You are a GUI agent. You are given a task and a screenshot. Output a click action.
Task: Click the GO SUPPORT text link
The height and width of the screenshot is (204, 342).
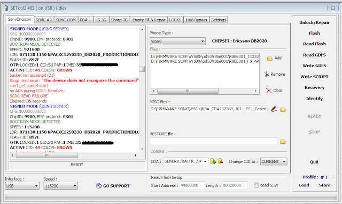[116, 186]
